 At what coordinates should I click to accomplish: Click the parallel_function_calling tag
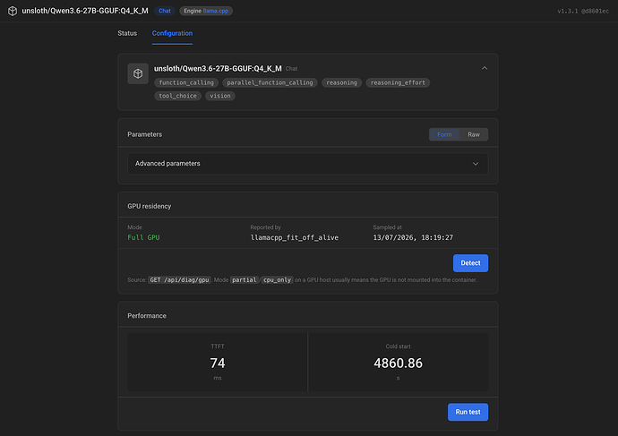[270, 82]
